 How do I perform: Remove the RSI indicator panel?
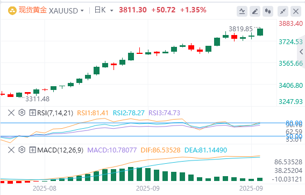[11, 113]
